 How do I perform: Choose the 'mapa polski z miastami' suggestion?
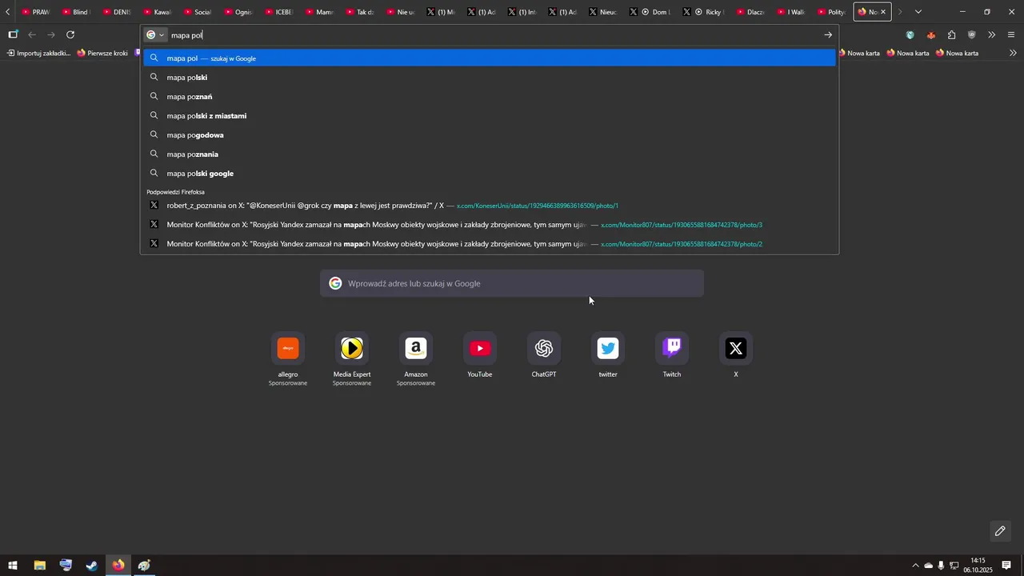click(490, 115)
